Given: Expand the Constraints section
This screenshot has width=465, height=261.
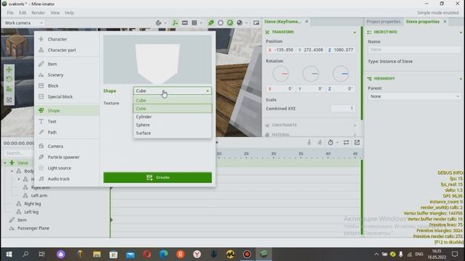Looking at the screenshot, I should (310, 125).
